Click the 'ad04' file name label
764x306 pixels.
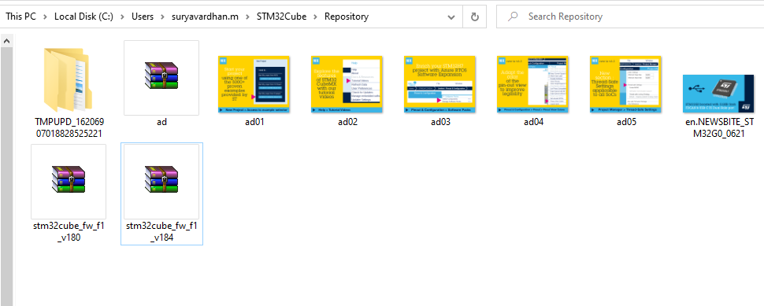(x=533, y=122)
